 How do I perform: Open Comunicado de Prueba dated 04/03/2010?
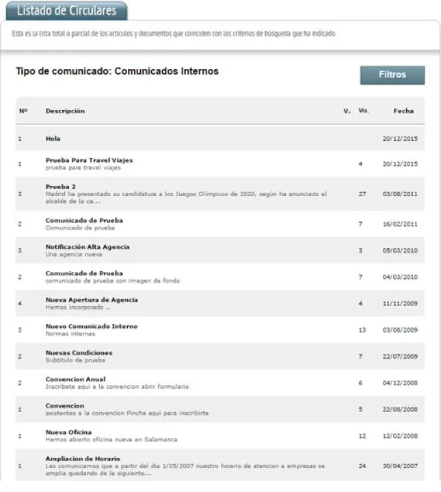coord(84,273)
